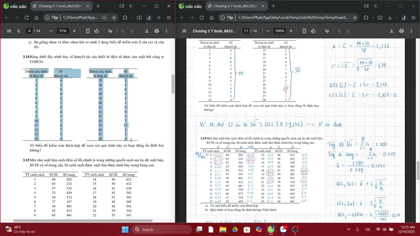Open extensions in left browser window
Screen dimensions: 420x236
tap(125, 18)
